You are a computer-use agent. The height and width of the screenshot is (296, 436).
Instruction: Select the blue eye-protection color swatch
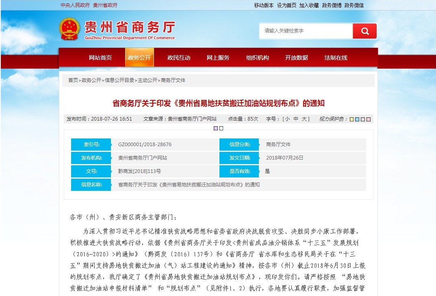point(357,119)
